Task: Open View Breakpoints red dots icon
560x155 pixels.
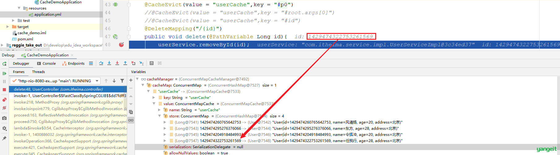Action: point(4,100)
